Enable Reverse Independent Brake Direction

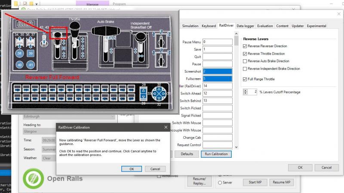(245, 69)
